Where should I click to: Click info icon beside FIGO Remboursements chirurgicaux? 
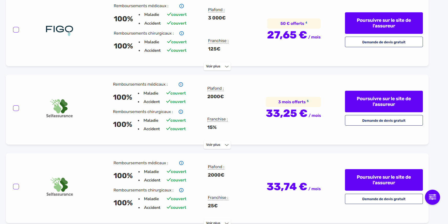click(181, 33)
